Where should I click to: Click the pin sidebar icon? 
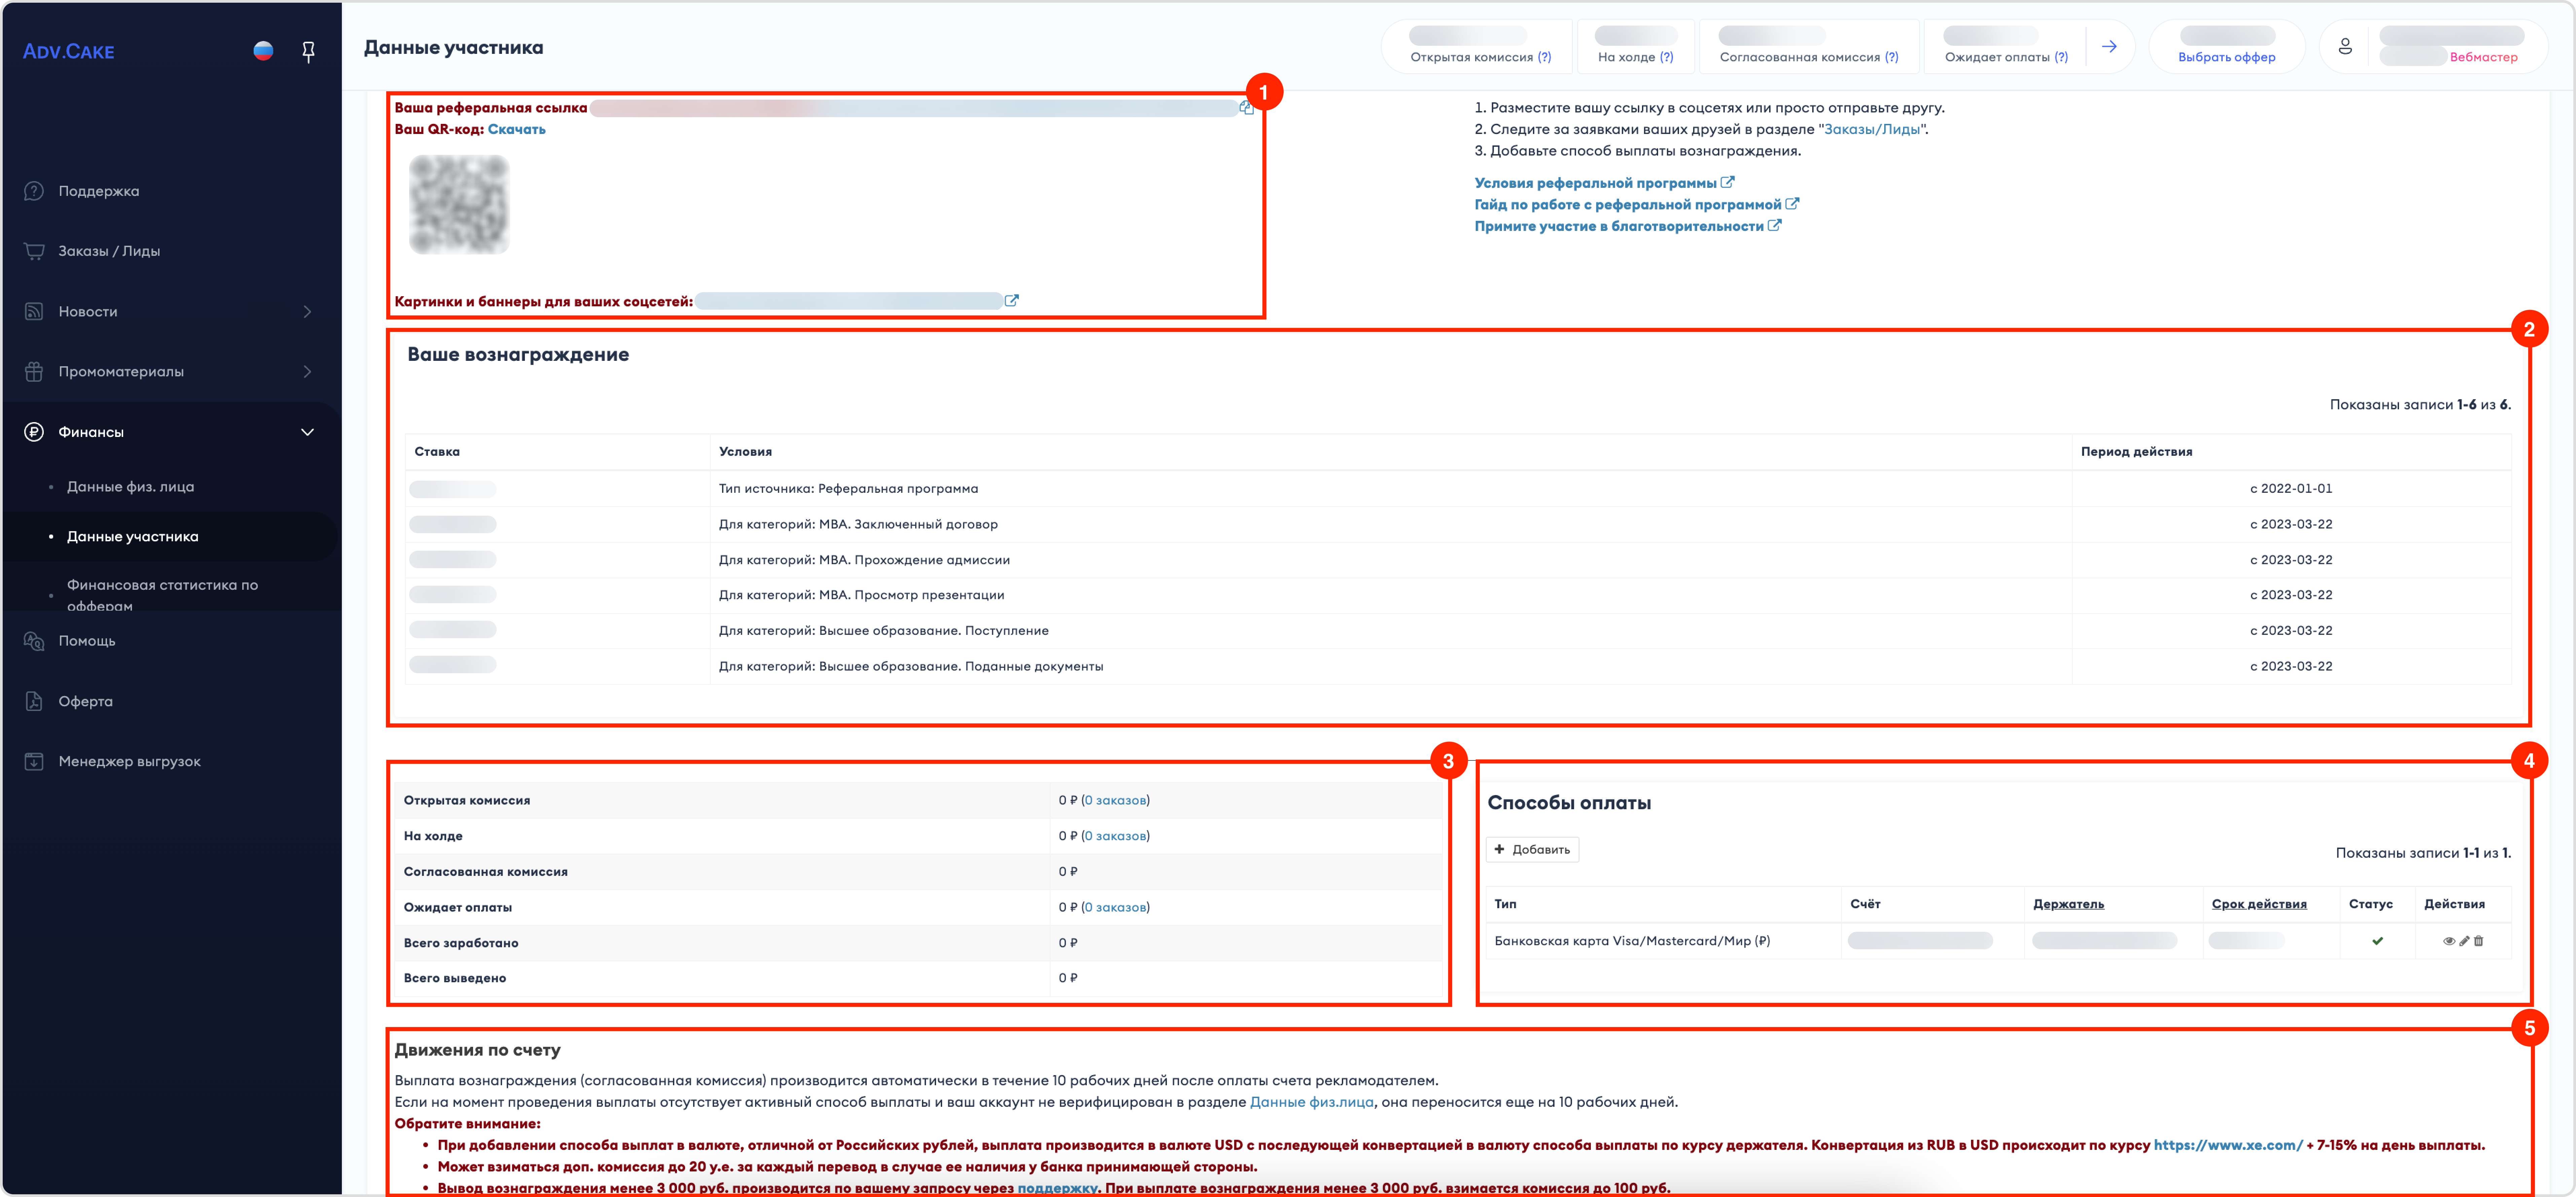point(308,52)
